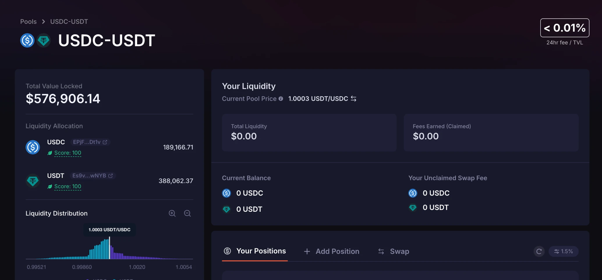Open the 1.5% slippage settings
This screenshot has width=602, height=280.
[564, 251]
